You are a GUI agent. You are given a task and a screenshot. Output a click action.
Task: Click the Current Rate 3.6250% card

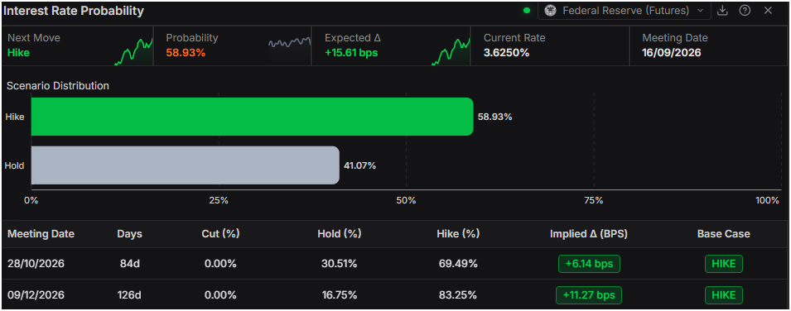tap(550, 45)
